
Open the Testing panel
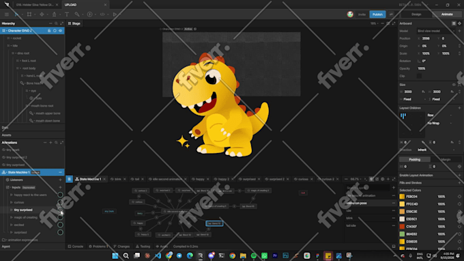[143, 247]
